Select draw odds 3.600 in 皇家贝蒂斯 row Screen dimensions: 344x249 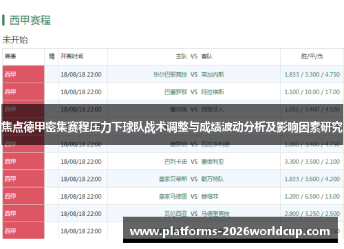(312, 179)
